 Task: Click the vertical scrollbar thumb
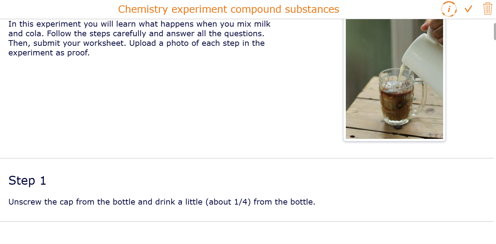[494, 31]
